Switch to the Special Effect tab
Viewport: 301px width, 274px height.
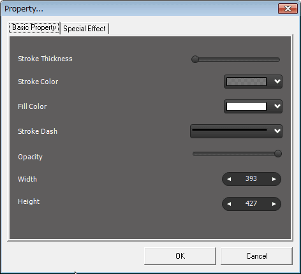click(x=84, y=29)
